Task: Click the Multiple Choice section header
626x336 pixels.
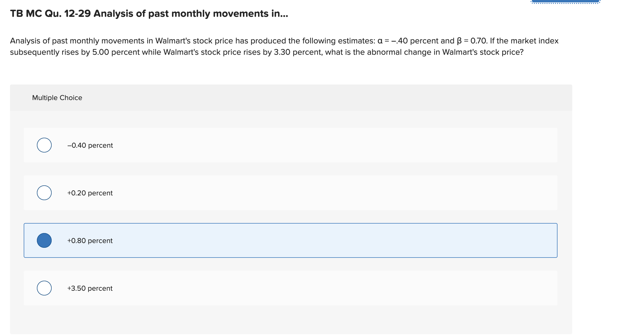Action: point(57,97)
